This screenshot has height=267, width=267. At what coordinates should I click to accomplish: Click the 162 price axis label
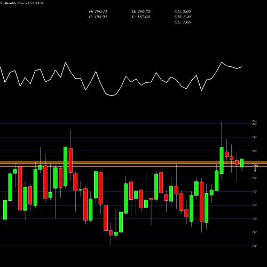[254, 205]
